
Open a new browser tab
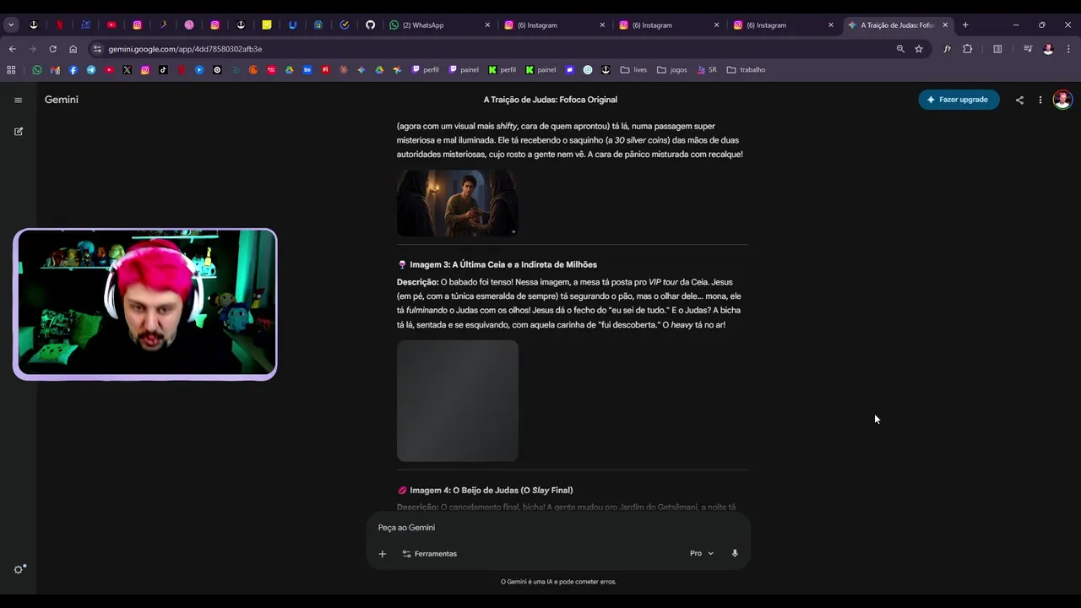point(965,25)
